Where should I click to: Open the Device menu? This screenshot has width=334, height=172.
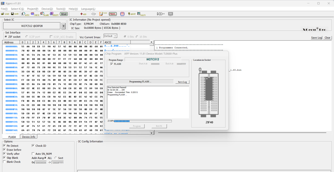[47, 9]
